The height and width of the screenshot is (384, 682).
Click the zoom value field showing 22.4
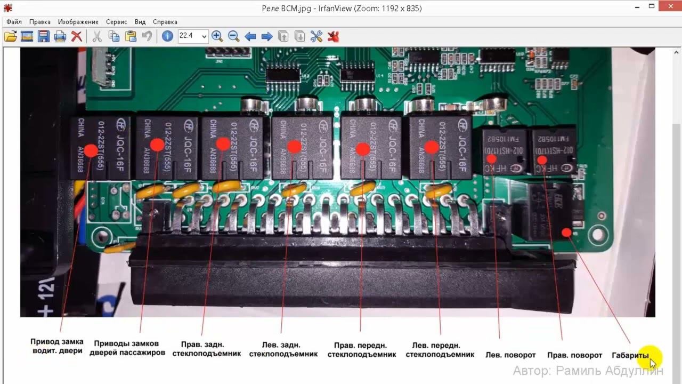[x=189, y=36]
